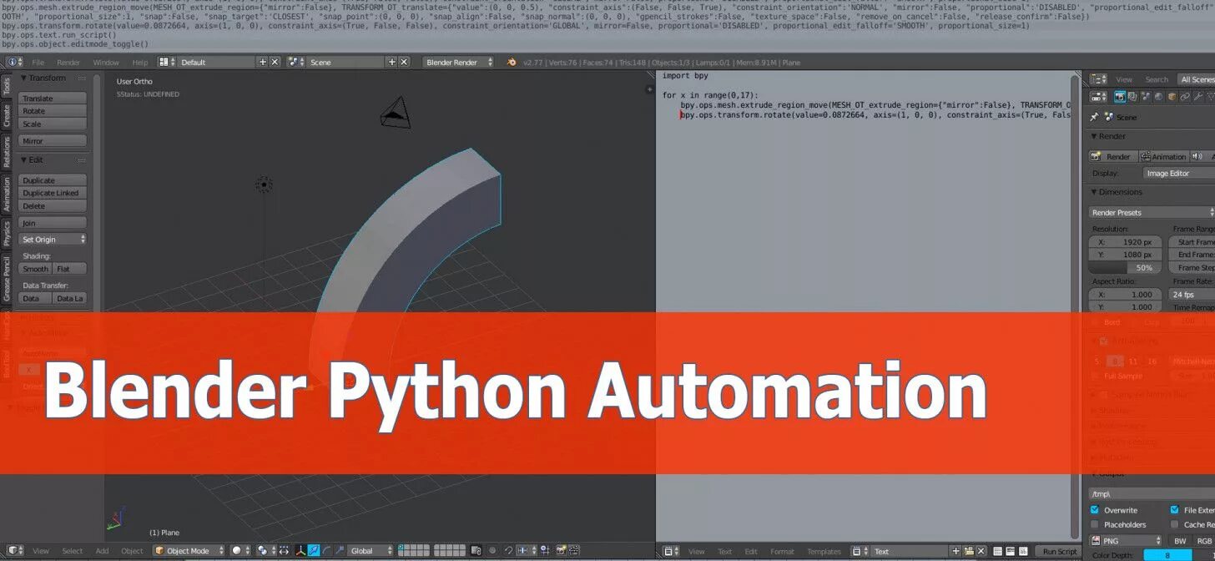The image size is (1215, 561).
Task: Click the pin icon beside Scene in properties
Action: pos(1095,117)
